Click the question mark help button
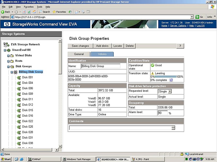Screen dimensions: 217x162 (180, 46)
